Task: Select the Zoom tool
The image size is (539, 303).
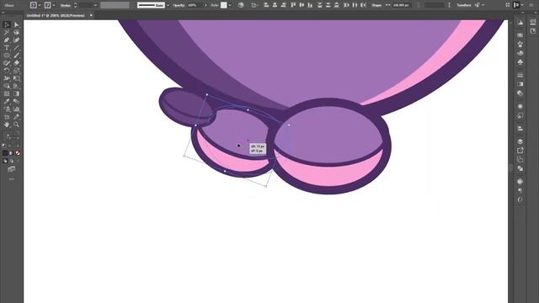Action: (x=16, y=125)
